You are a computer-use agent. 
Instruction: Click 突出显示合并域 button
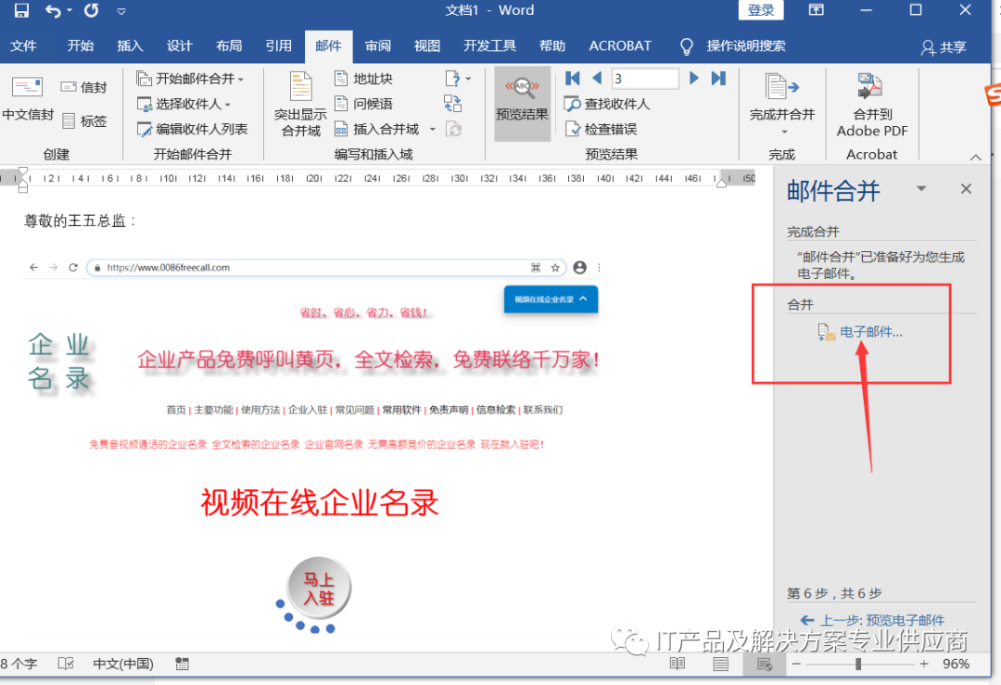pyautogui.click(x=300, y=104)
